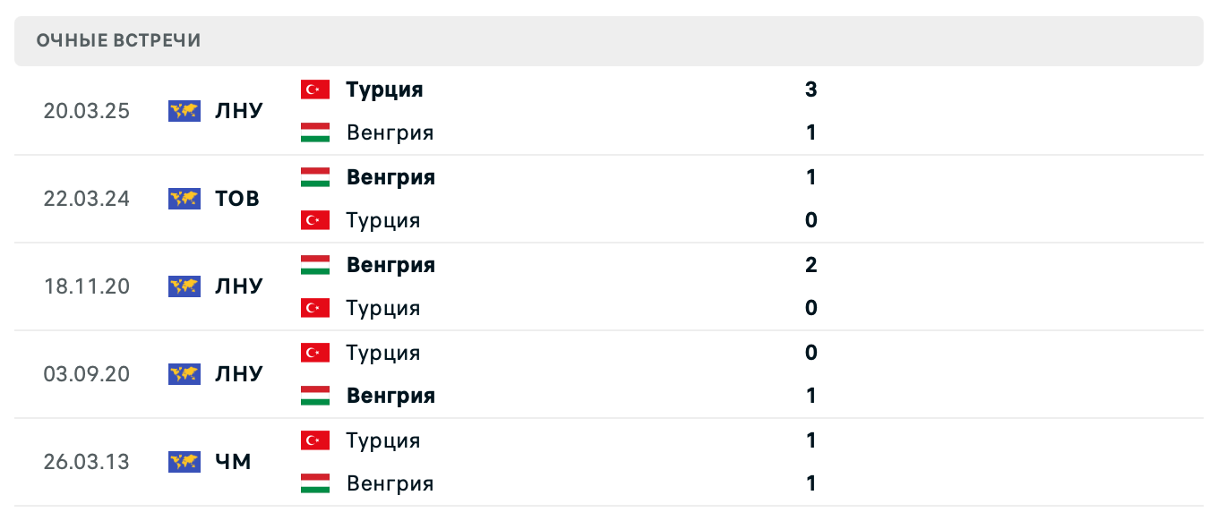This screenshot has height=521, width=1218.
Task: Click the score 3 for Turkey in the first match
Action: 811,90
